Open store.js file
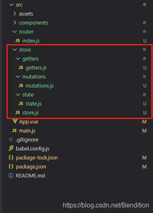The image size is (153, 213). (x=31, y=113)
